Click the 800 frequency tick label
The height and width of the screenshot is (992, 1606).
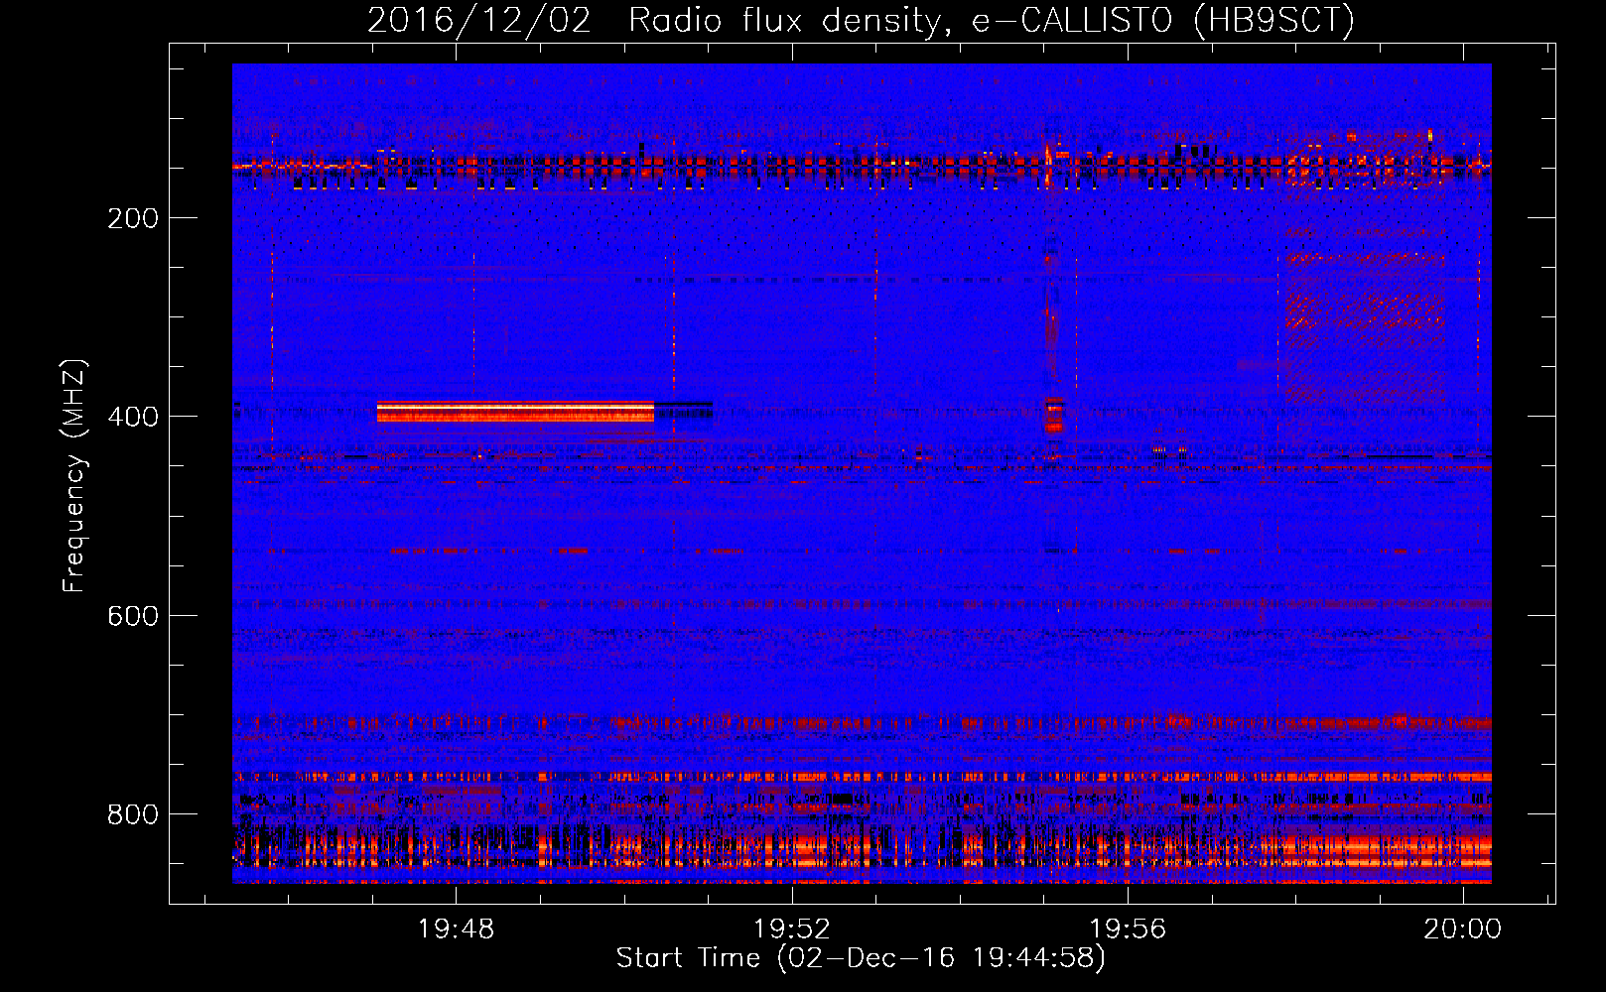(133, 814)
